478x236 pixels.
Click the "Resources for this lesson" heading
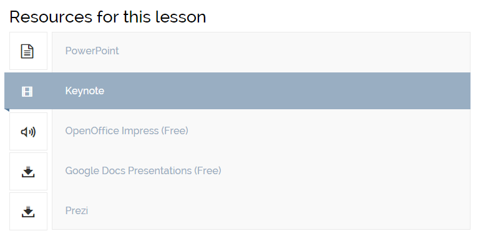108,17
